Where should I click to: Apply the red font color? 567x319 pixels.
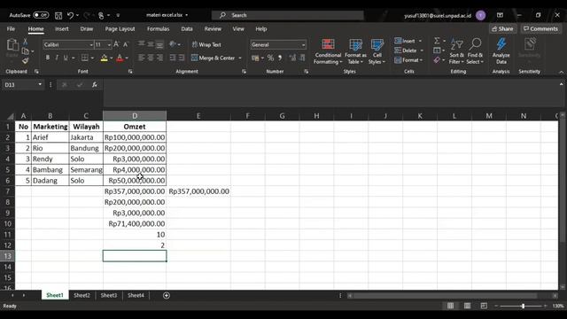pos(120,58)
